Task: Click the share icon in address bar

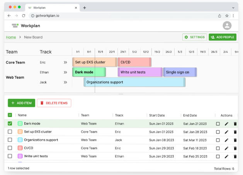Action: click(x=219, y=16)
